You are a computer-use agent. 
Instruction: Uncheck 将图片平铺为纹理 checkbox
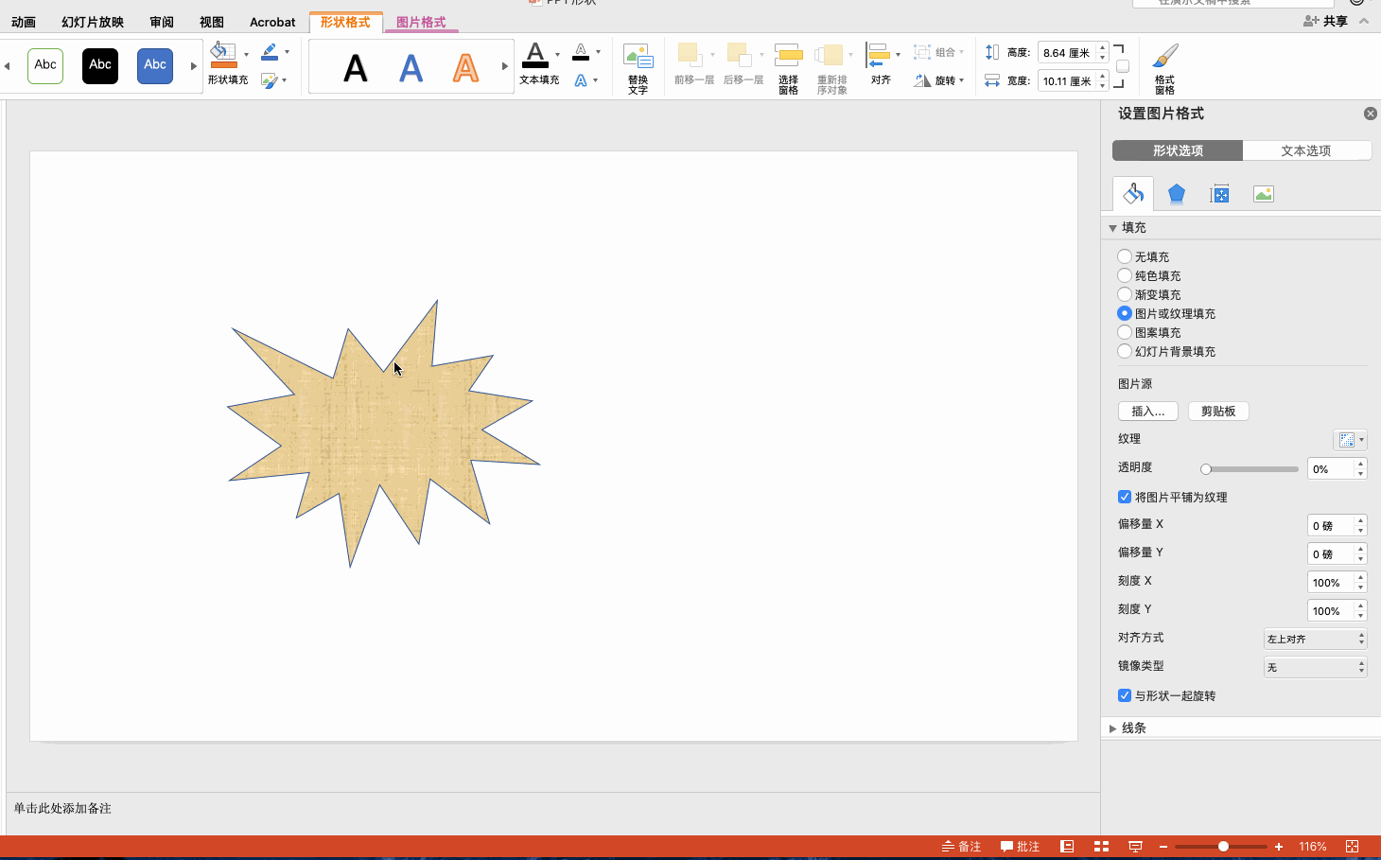[1125, 497]
